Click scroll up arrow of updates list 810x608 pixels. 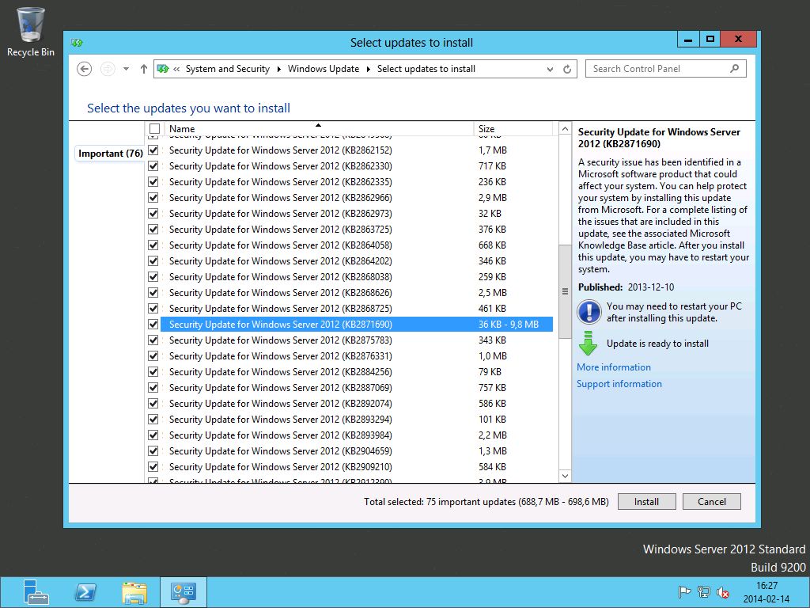coord(565,129)
